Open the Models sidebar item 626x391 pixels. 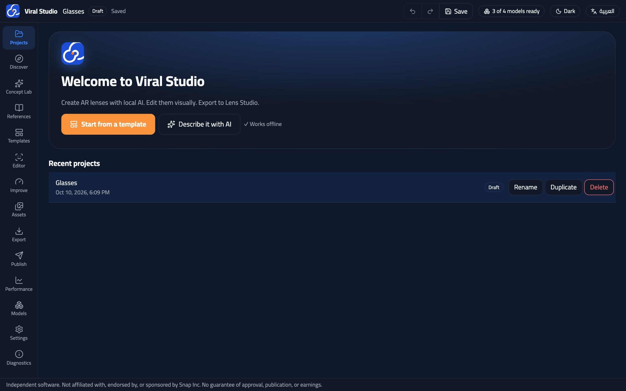(19, 309)
